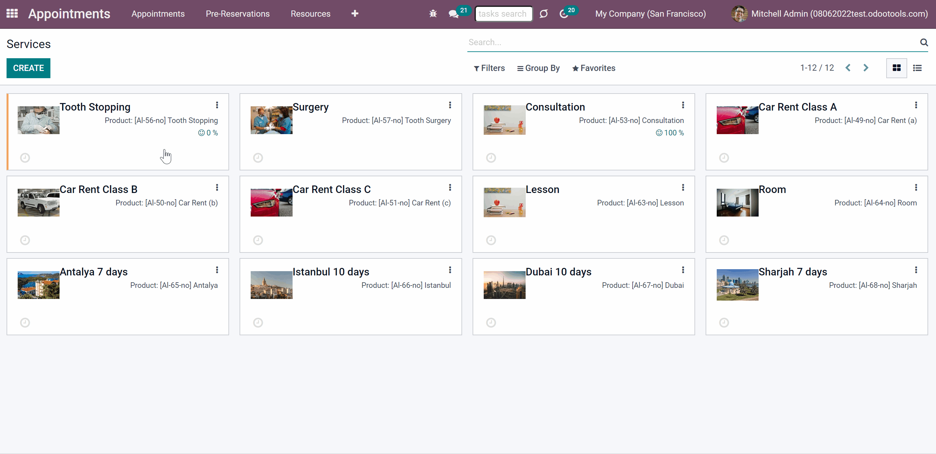Click the search magnifier icon
The image size is (936, 454).
924,42
